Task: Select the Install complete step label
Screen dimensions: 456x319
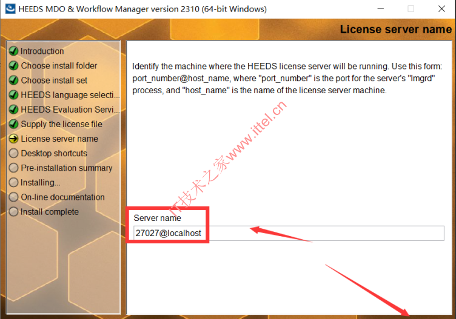Action: [x=50, y=212]
